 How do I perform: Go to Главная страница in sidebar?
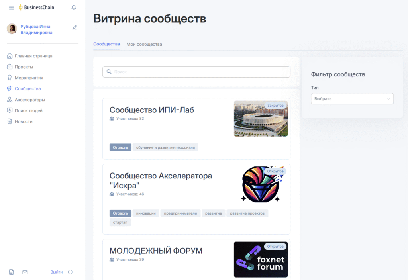pyautogui.click(x=33, y=56)
